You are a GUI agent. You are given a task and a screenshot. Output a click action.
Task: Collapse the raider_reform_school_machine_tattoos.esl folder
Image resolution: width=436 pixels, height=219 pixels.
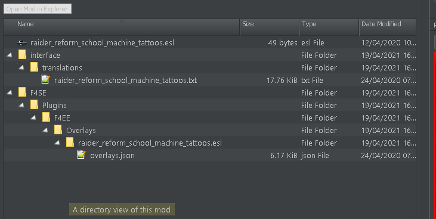tap(57, 143)
